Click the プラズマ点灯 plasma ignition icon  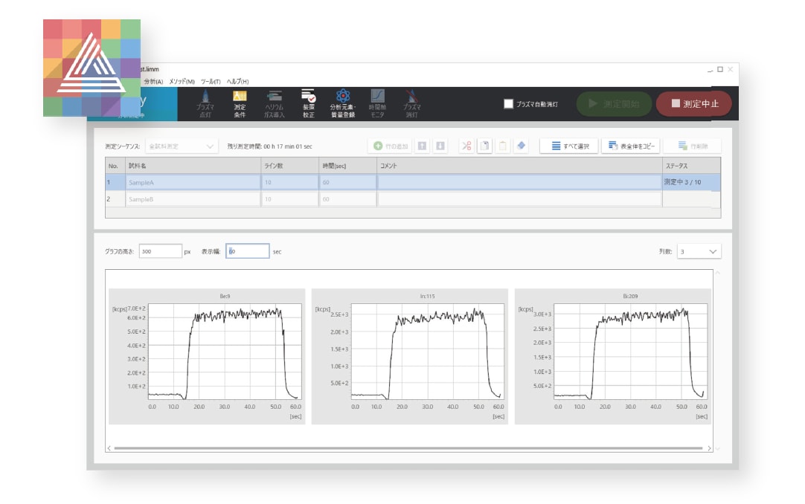[205, 103]
